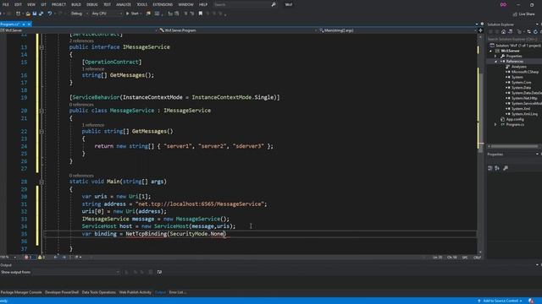Image resolution: width=542 pixels, height=304 pixels.
Task: Collapse the Main method outline
Action: 41,182
